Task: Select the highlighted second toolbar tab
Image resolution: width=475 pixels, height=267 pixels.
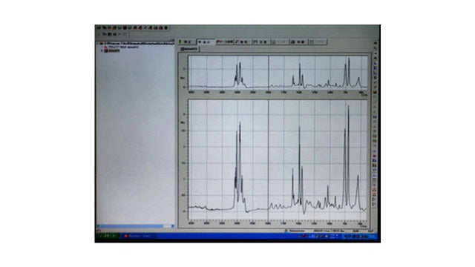Action: (x=206, y=42)
